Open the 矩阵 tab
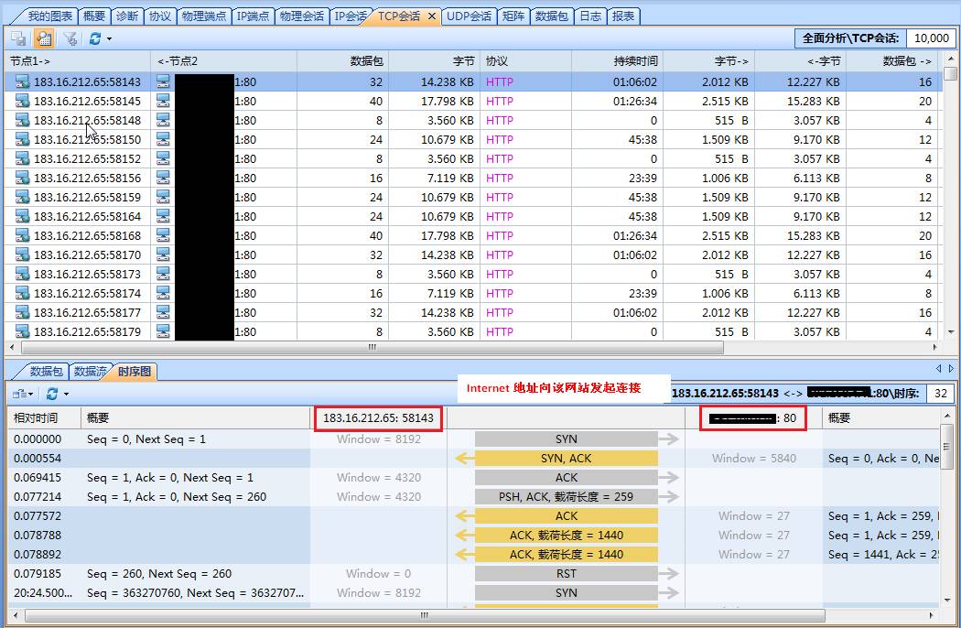Image resolution: width=961 pixels, height=628 pixels. pos(513,16)
